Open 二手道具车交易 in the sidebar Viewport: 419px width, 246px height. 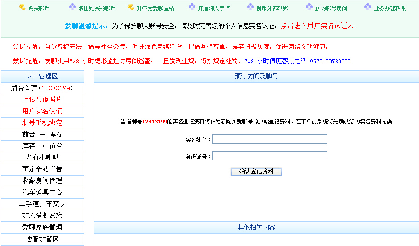[42, 204]
